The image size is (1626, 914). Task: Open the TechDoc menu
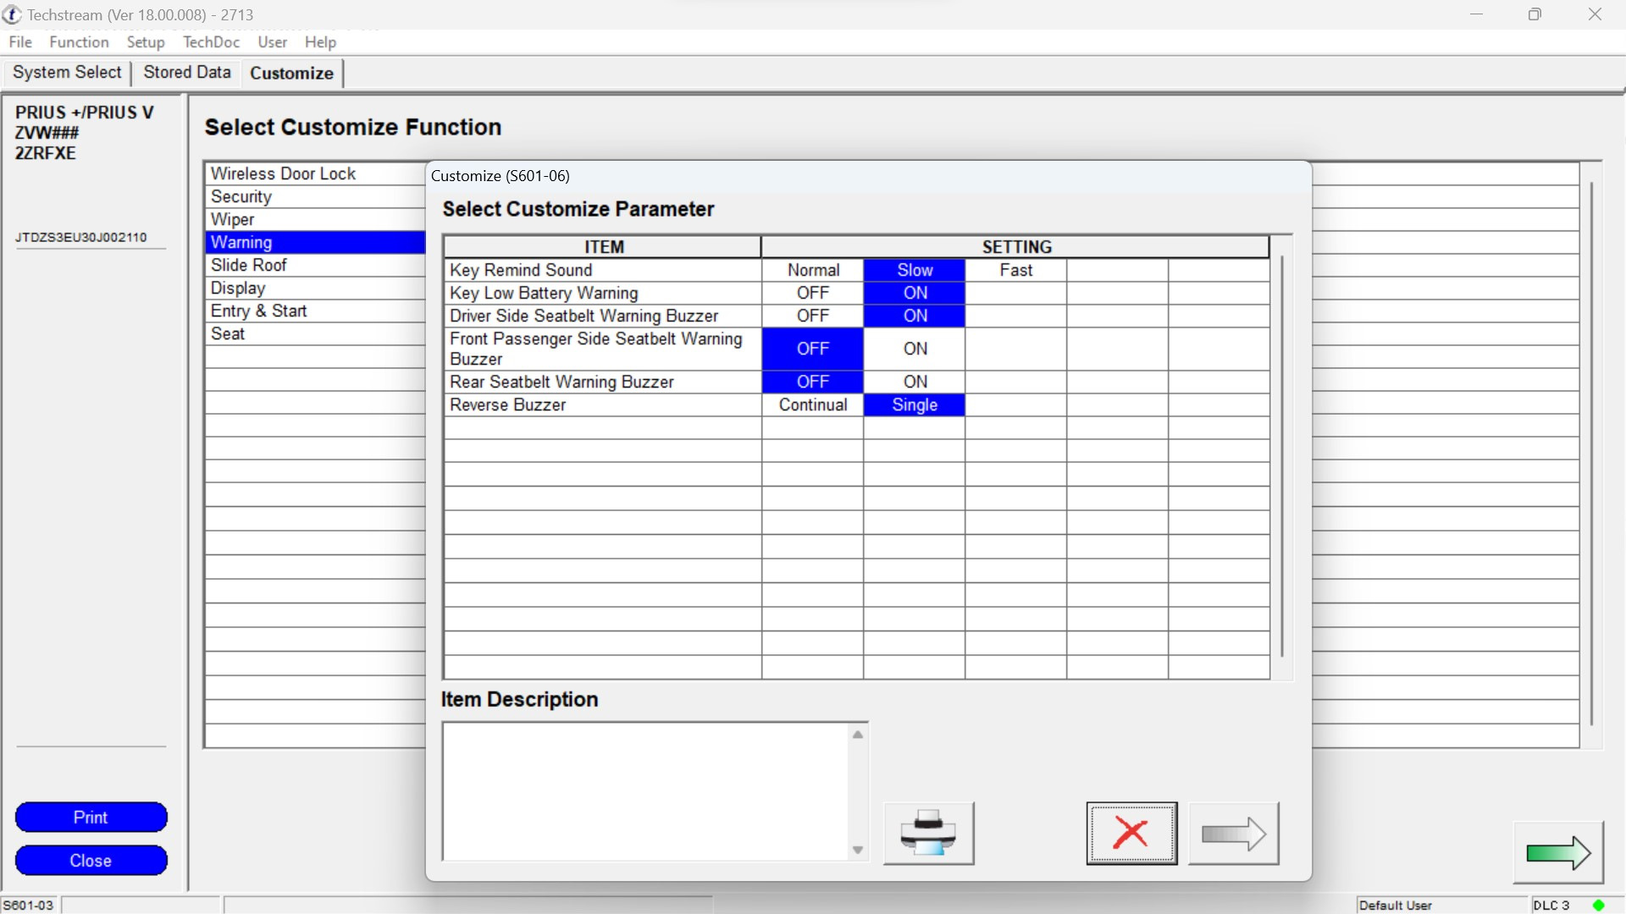point(211,41)
